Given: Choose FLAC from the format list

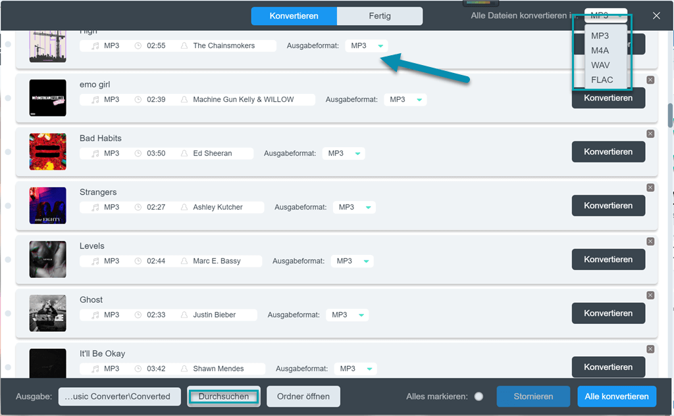Looking at the screenshot, I should click(602, 80).
